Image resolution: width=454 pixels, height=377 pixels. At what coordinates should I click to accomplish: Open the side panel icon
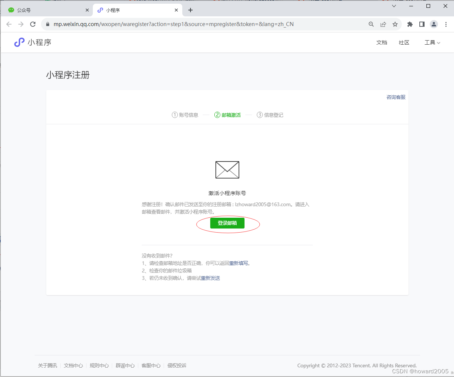tap(422, 24)
